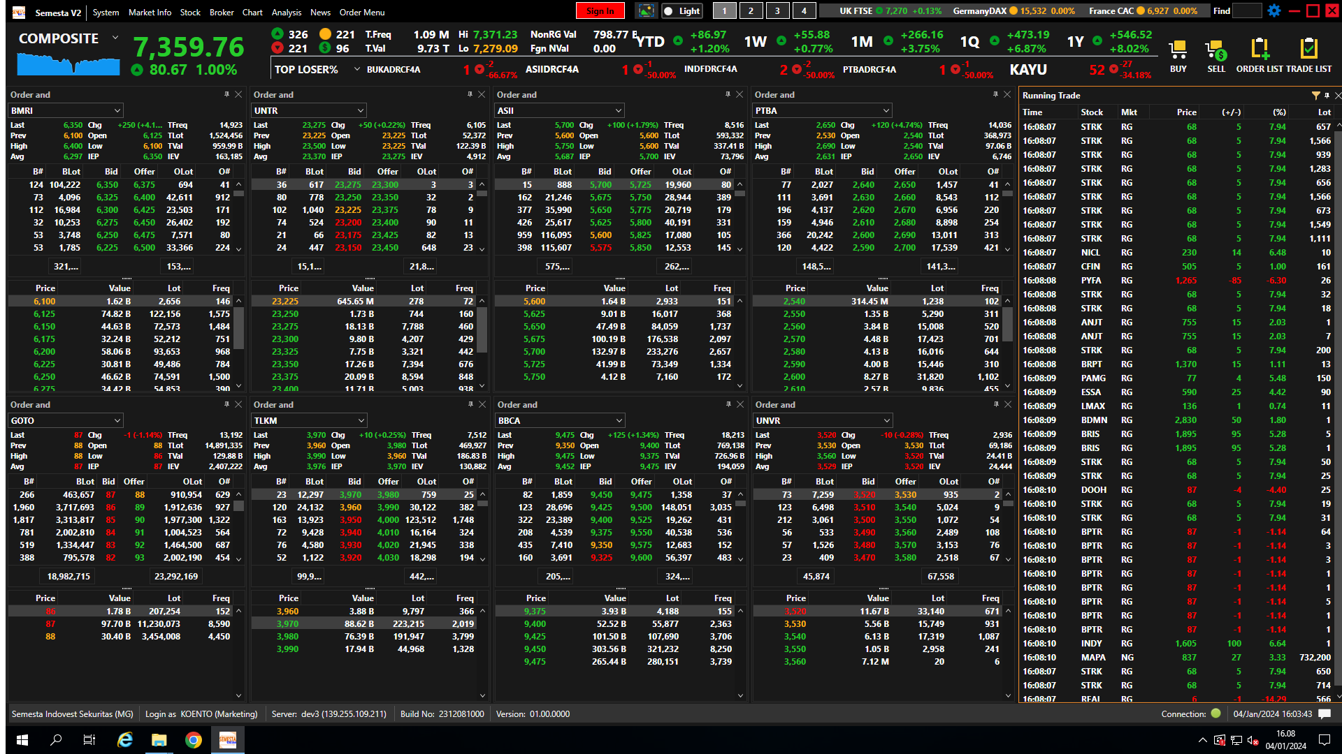
Task: Click the SELL cart icon
Action: click(x=1216, y=50)
